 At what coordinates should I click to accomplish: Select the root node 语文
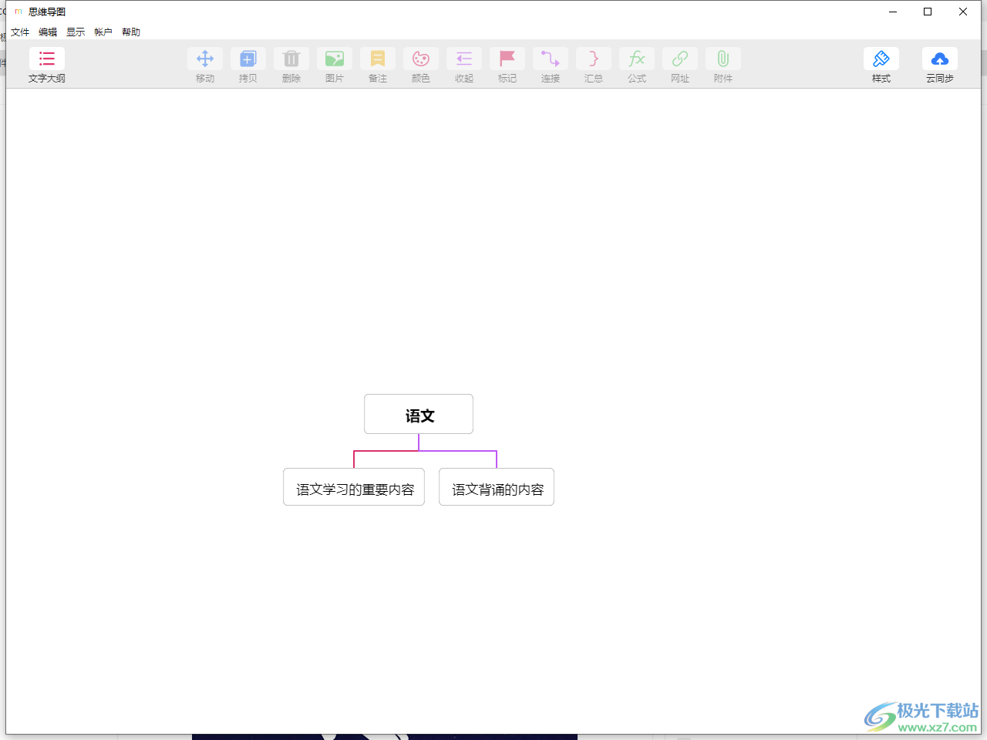click(419, 415)
